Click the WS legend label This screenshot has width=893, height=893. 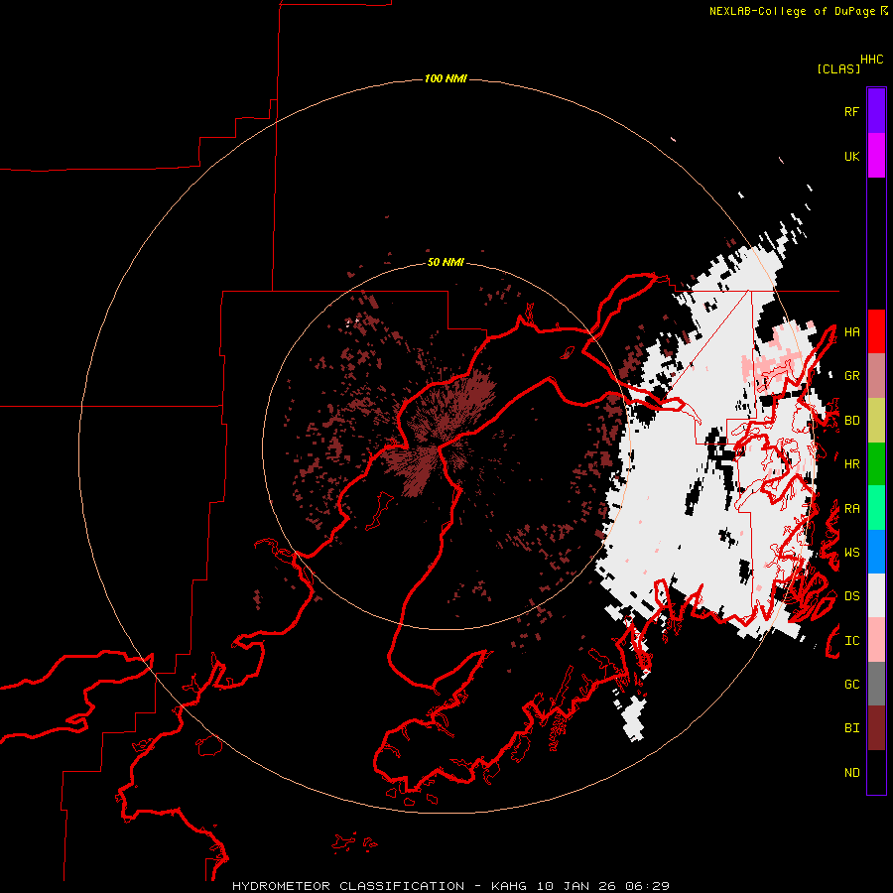tap(851, 552)
